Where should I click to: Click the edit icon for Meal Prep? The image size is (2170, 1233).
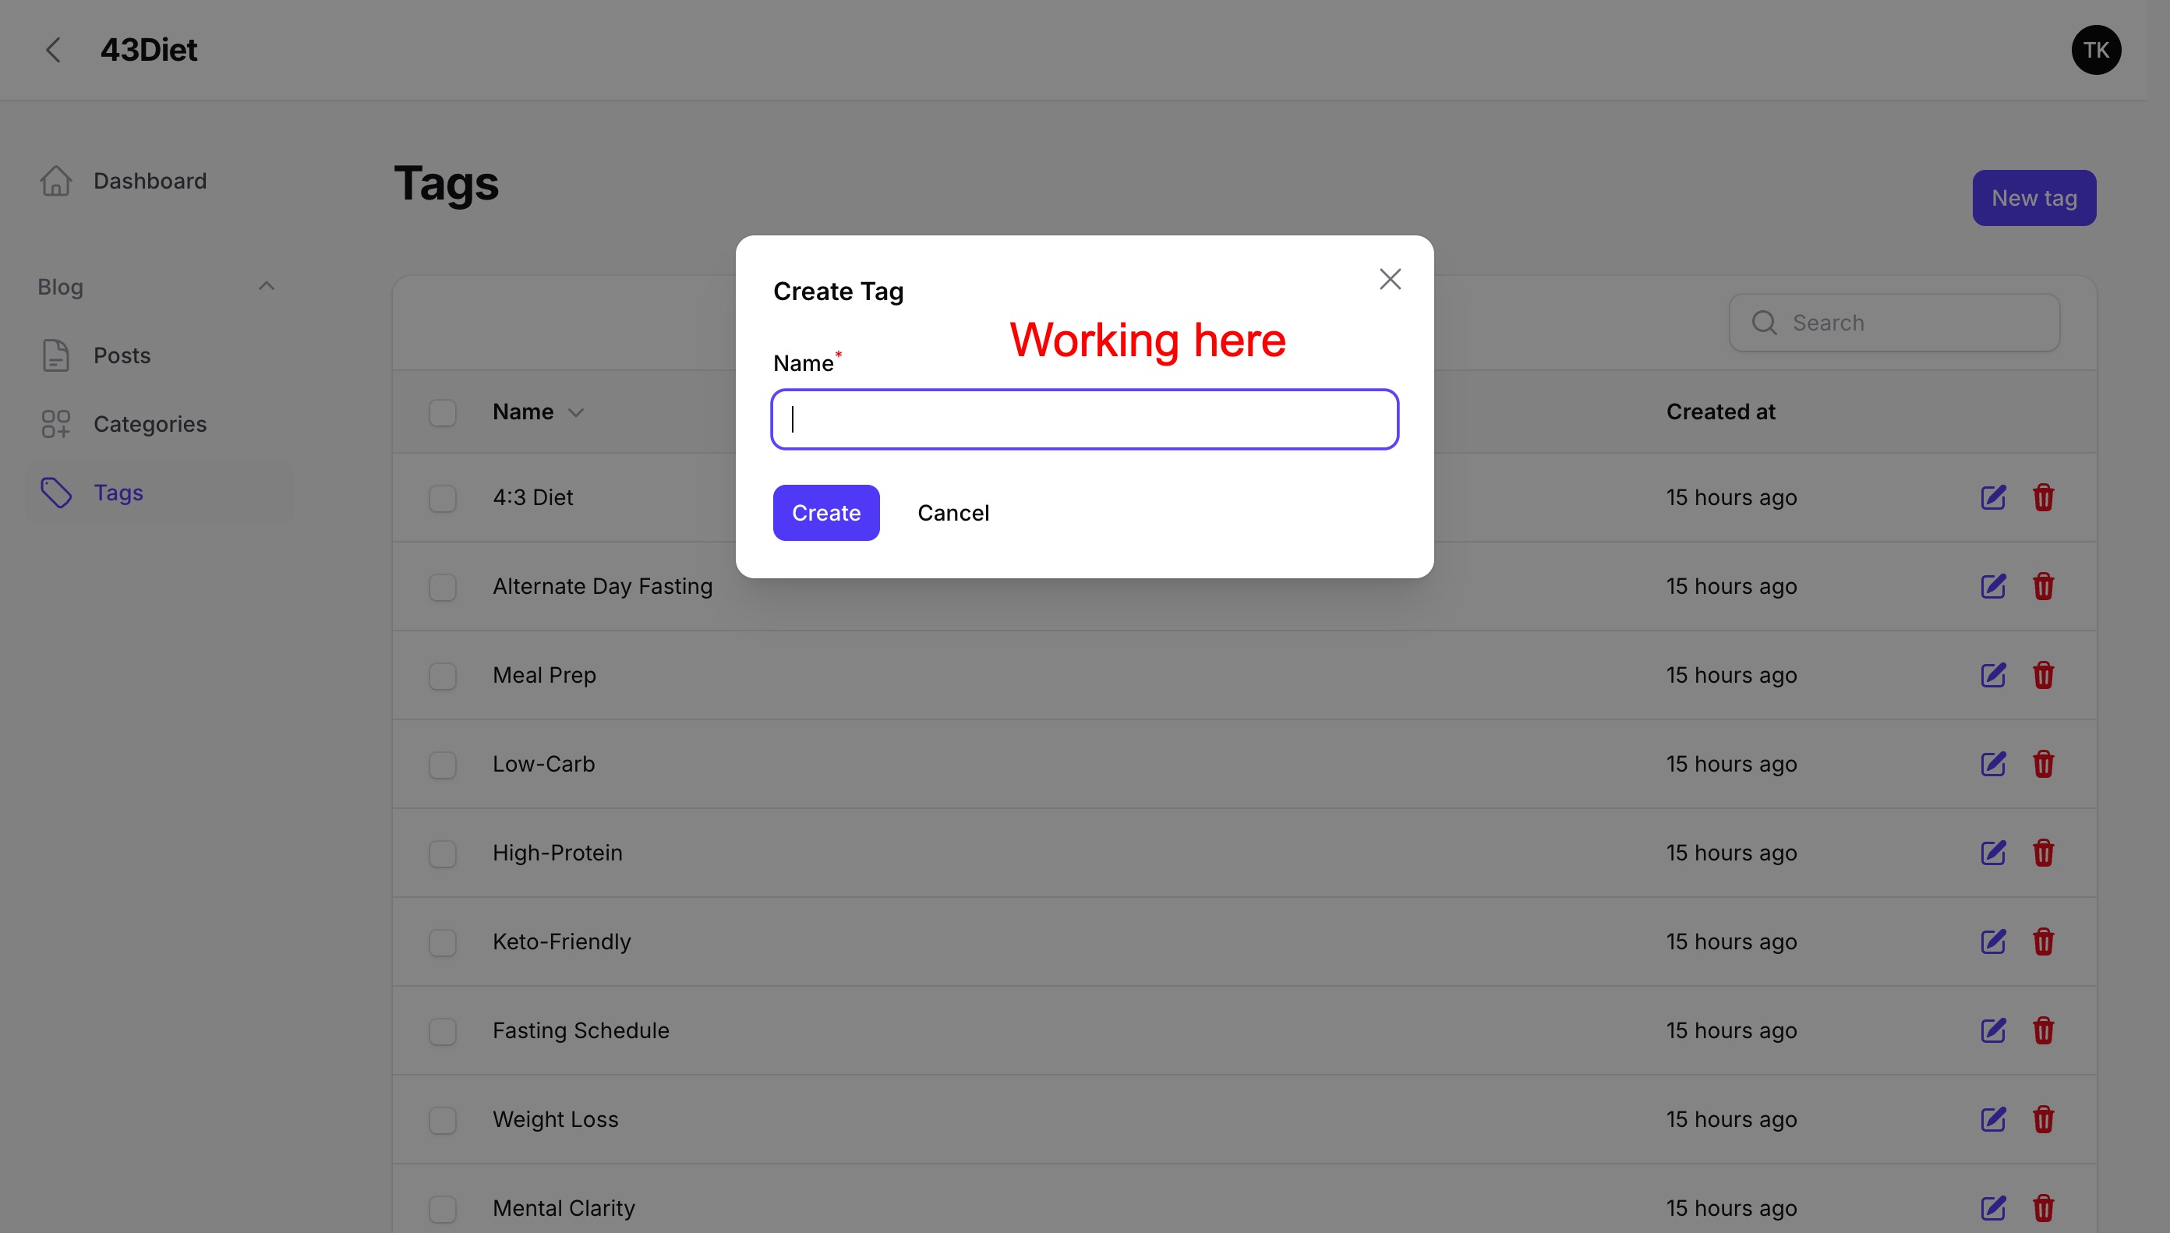pyautogui.click(x=1993, y=675)
